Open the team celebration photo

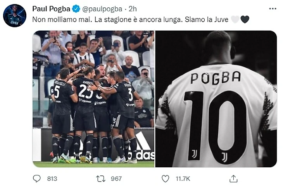coord(93,99)
